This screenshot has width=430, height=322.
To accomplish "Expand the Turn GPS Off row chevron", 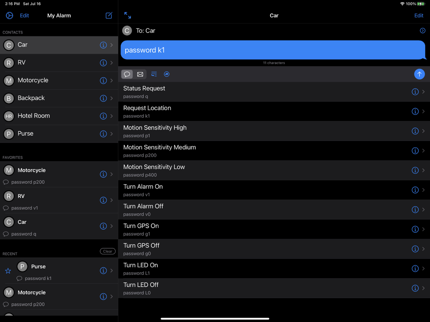I will click(x=424, y=249).
